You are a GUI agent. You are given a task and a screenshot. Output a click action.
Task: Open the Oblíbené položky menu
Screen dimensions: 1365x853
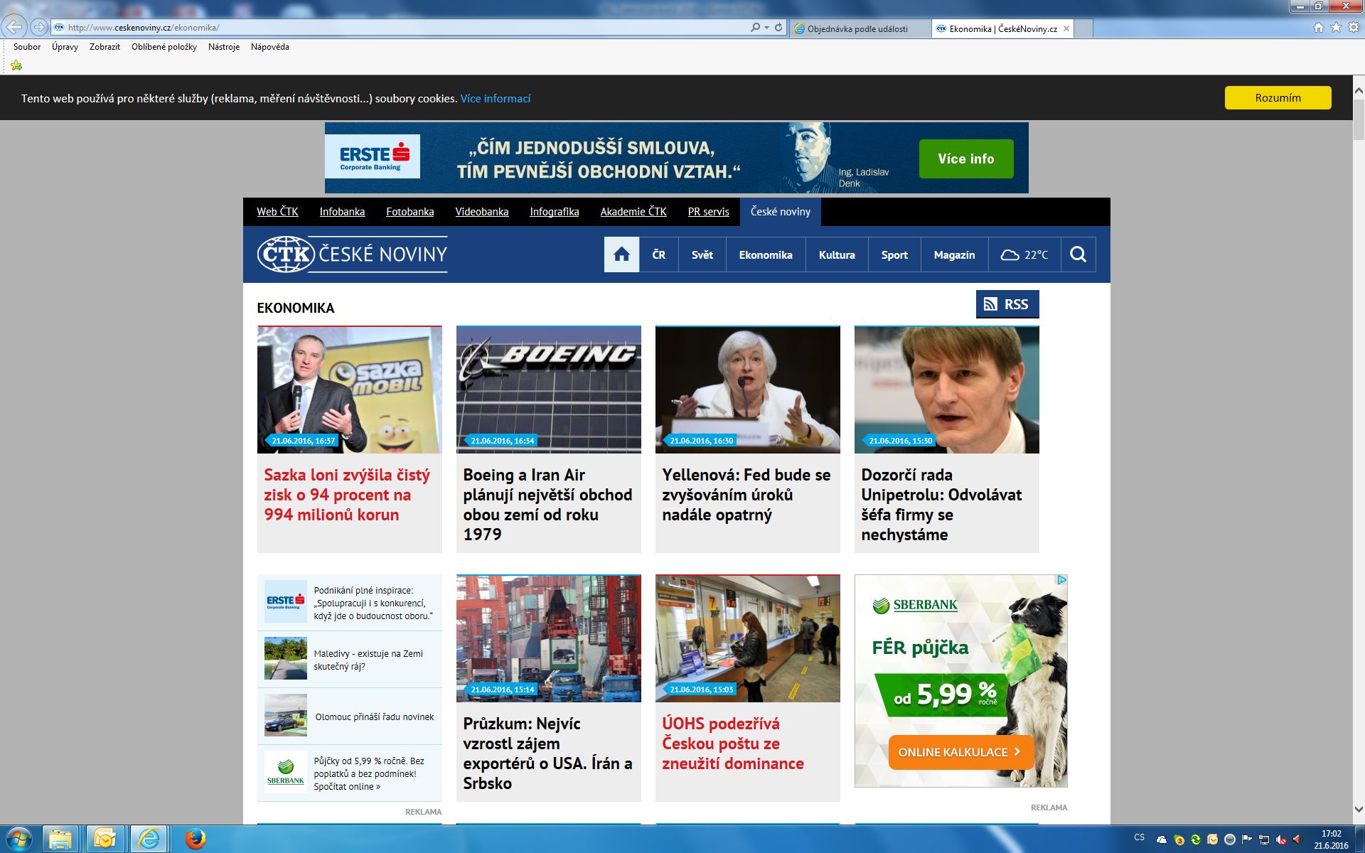164,47
